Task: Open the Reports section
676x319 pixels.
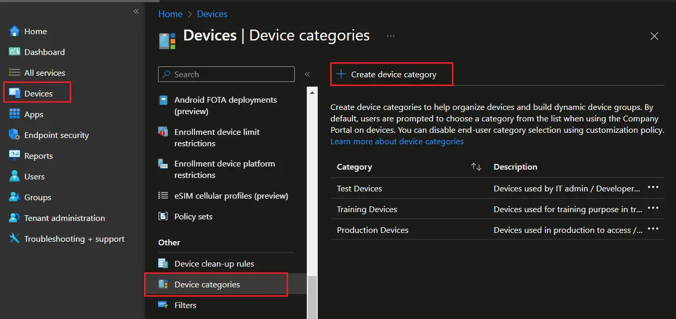Action: [38, 156]
